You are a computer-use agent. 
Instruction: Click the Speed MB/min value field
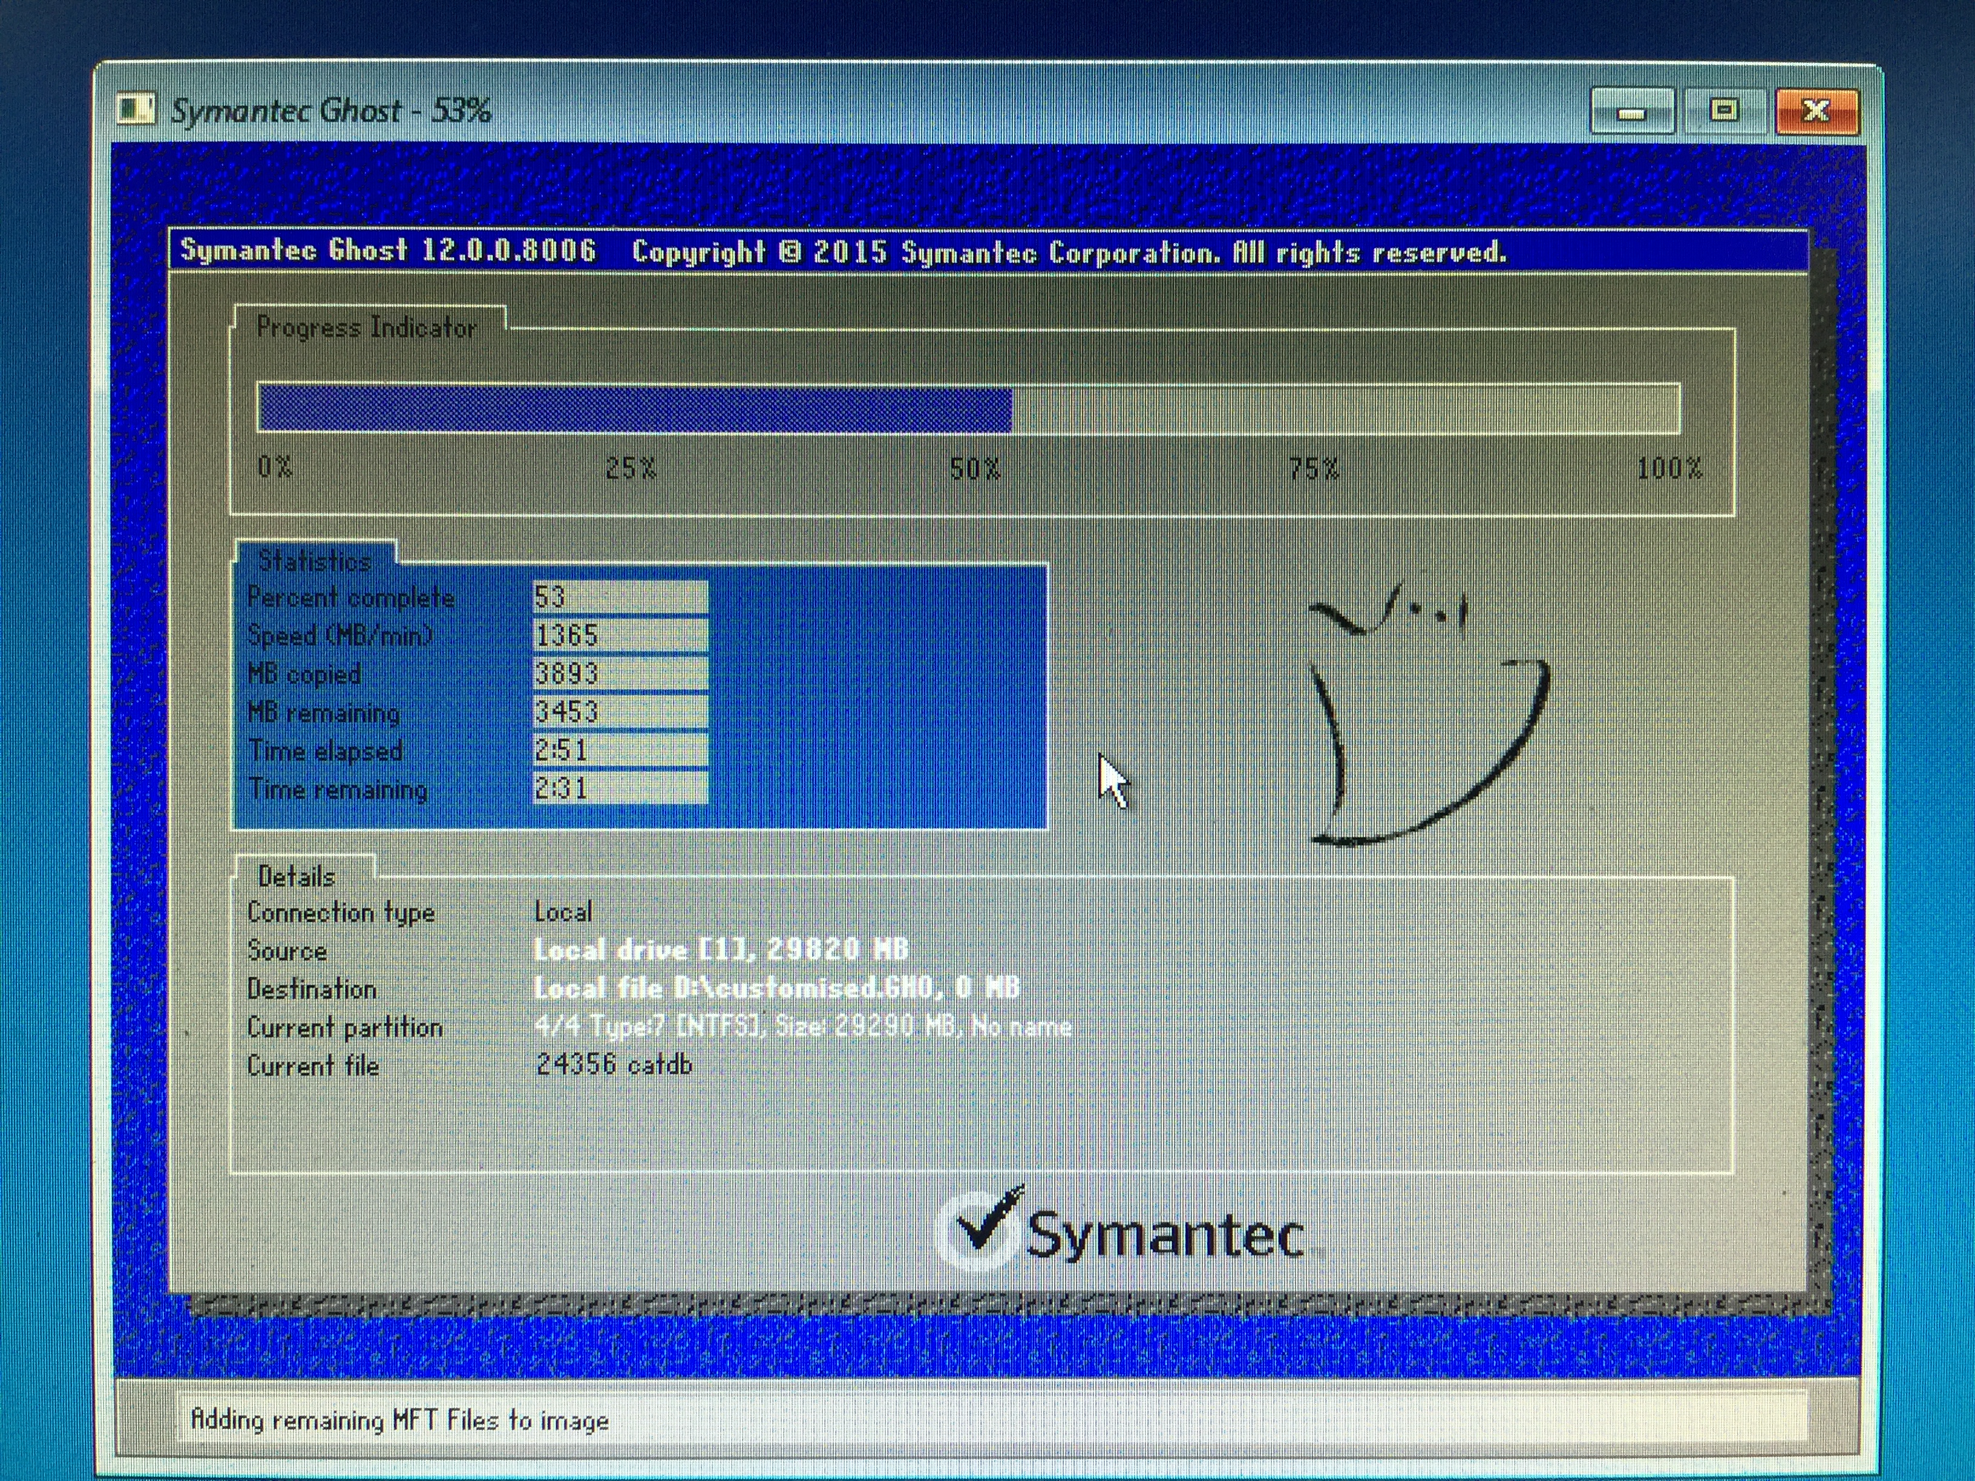(620, 635)
